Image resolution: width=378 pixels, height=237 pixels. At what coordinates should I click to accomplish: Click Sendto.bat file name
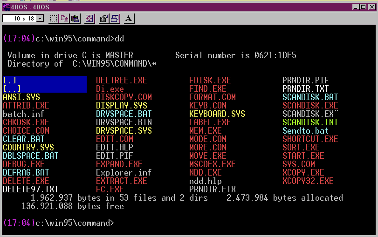click(306, 130)
